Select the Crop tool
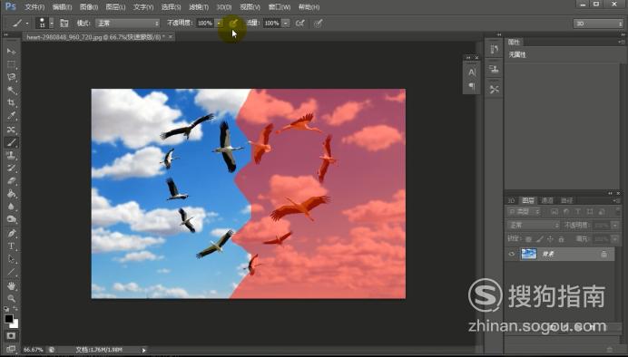Viewport: 628px width, 357px height. (11, 102)
